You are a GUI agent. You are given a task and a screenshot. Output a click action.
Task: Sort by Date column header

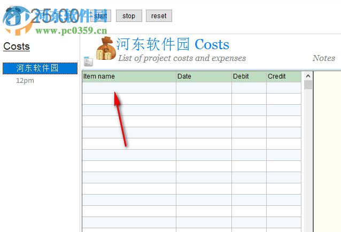(x=204, y=76)
